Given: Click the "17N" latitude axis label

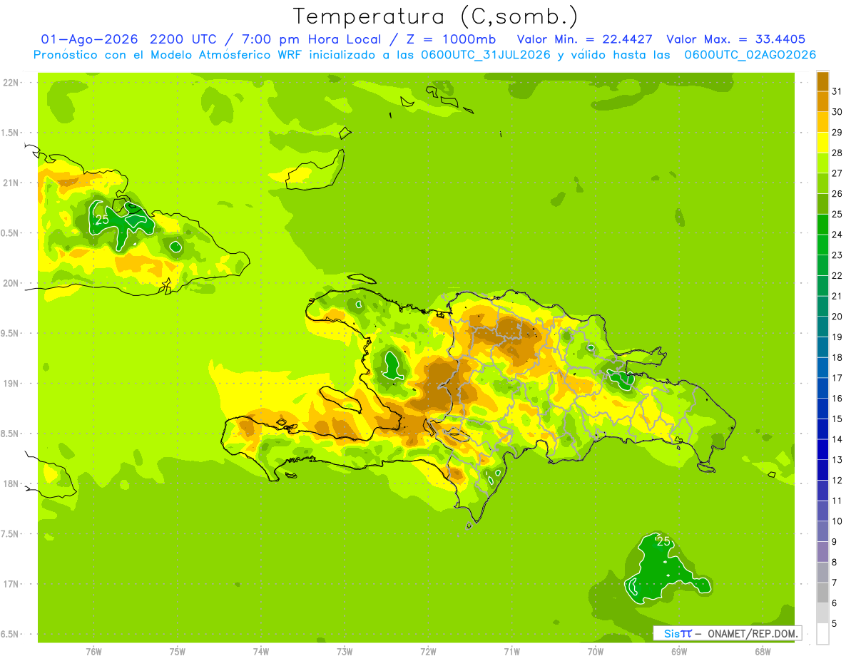Looking at the screenshot, I should tap(11, 584).
